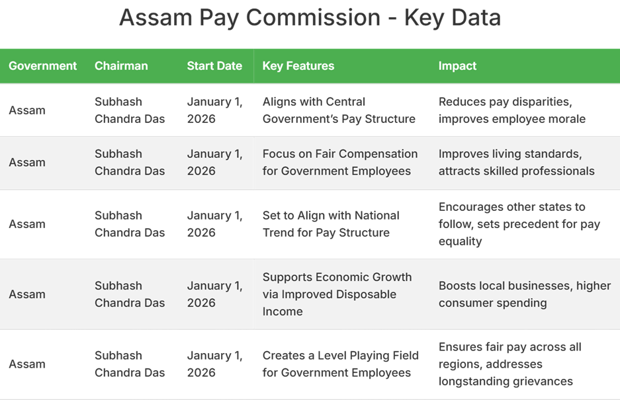This screenshot has width=620, height=400.
Task: Click the Start Date column header
Action: click(x=214, y=66)
